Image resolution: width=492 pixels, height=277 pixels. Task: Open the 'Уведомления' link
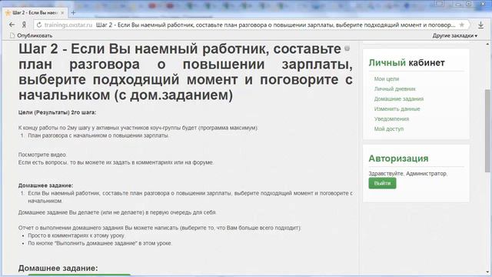point(391,119)
